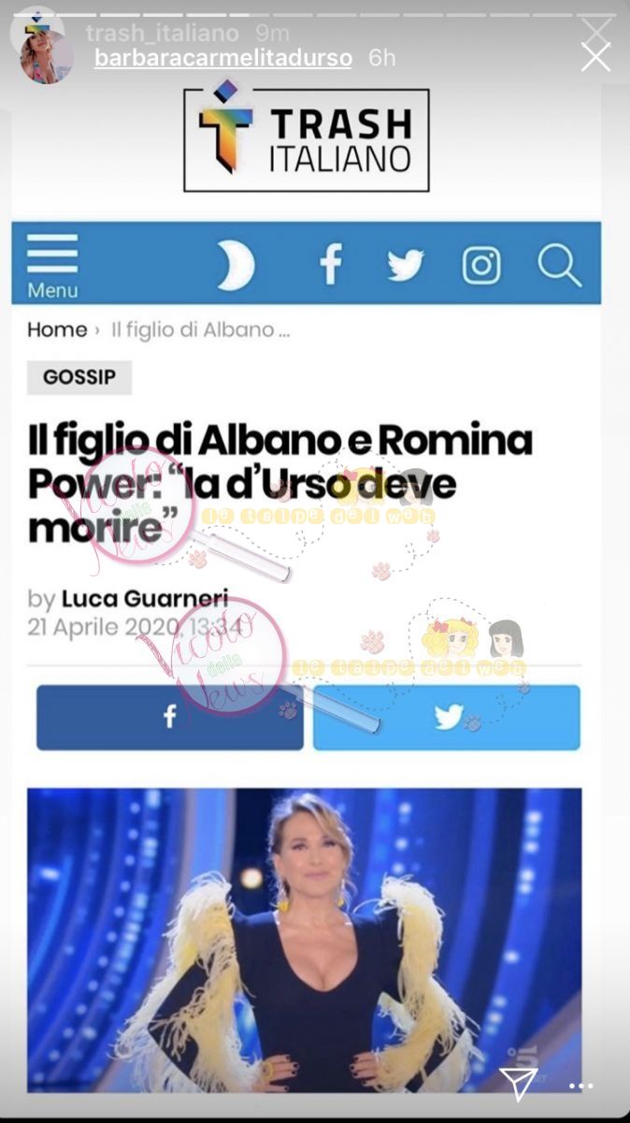Share article via Twitter button
Image resolution: width=630 pixels, height=1123 pixels.
[447, 718]
